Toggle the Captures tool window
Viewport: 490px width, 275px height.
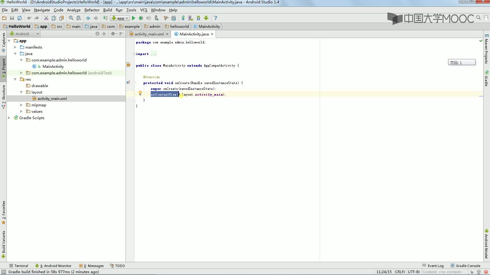pos(4,42)
